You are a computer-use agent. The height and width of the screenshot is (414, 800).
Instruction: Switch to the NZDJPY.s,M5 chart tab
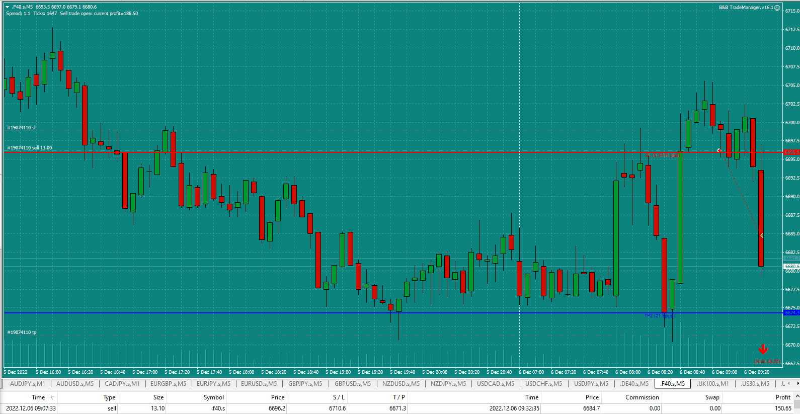448,384
